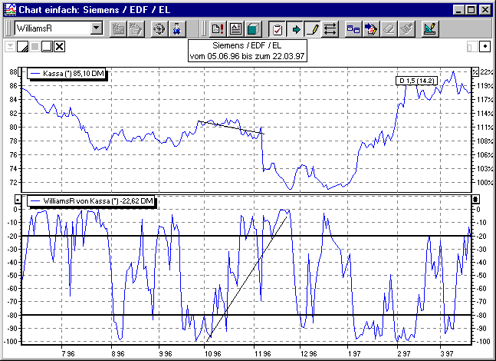This screenshot has width=496, height=361.
Task: Toggle the red checkmark toolbar button
Action: tap(278, 29)
